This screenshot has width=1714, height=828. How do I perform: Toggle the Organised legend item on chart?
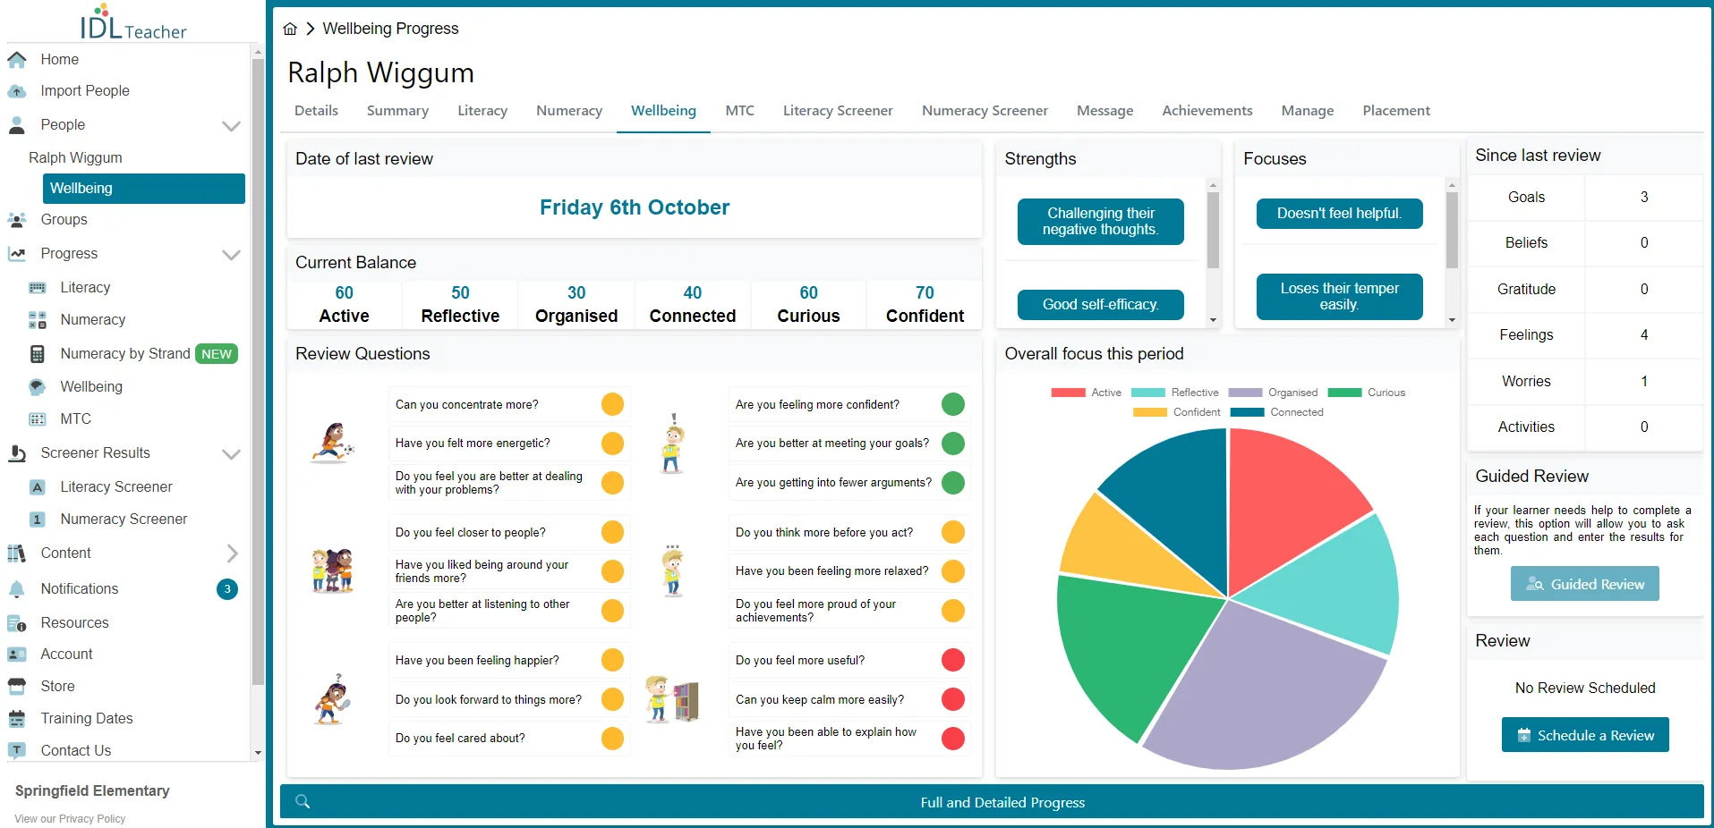1273,393
